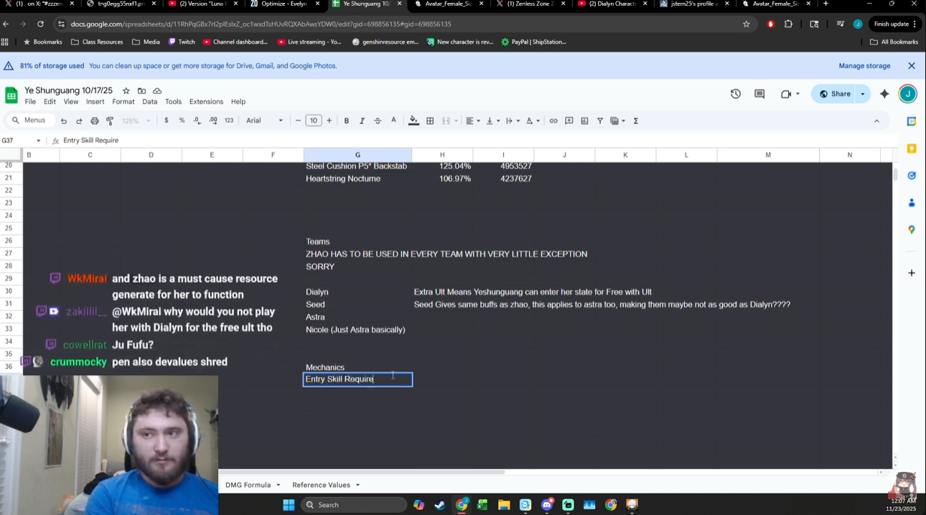Select the Reference Values sheet tab
This screenshot has height=515, width=926.
pyautogui.click(x=326, y=485)
